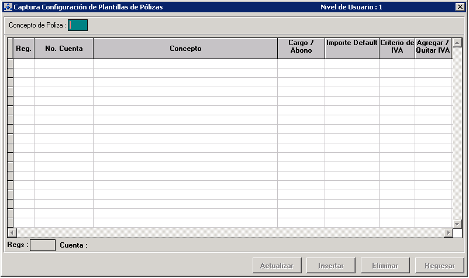Click the Reg. column header
Screen dimensions: 469x278
coord(24,49)
